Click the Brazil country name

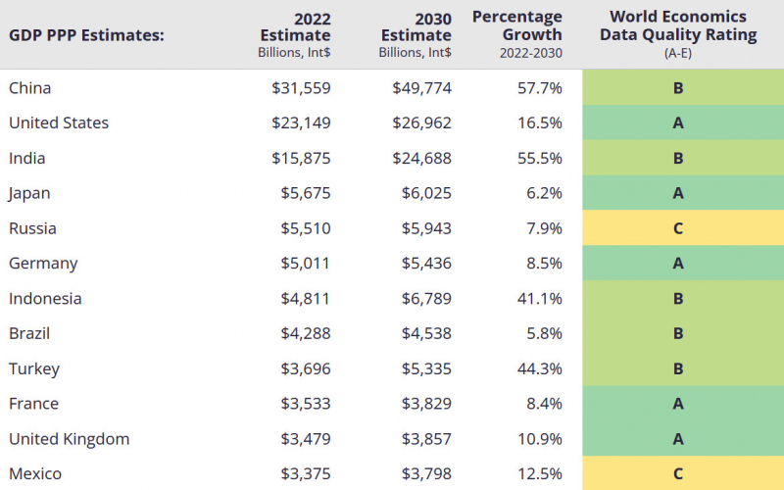(29, 333)
